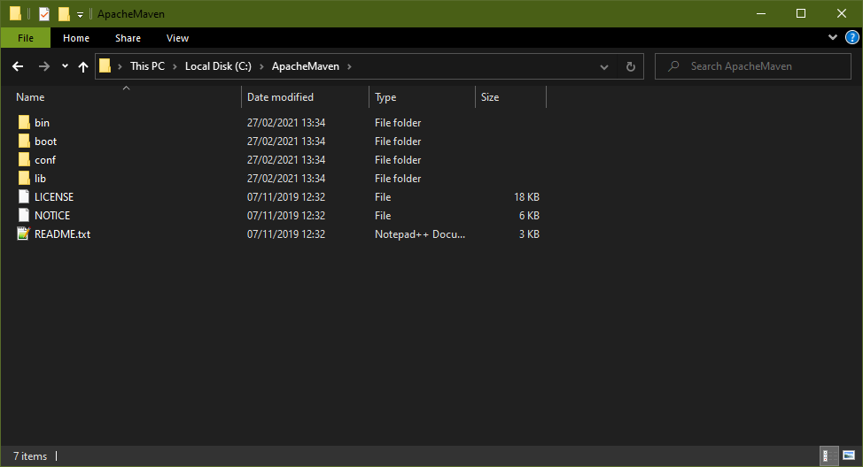Open the View ribbon tab
The height and width of the screenshot is (467, 863).
(177, 38)
